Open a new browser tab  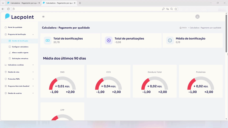[80, 3]
